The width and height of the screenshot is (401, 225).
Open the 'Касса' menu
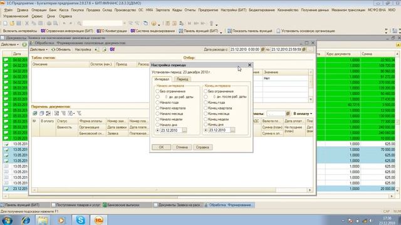pos(64,10)
